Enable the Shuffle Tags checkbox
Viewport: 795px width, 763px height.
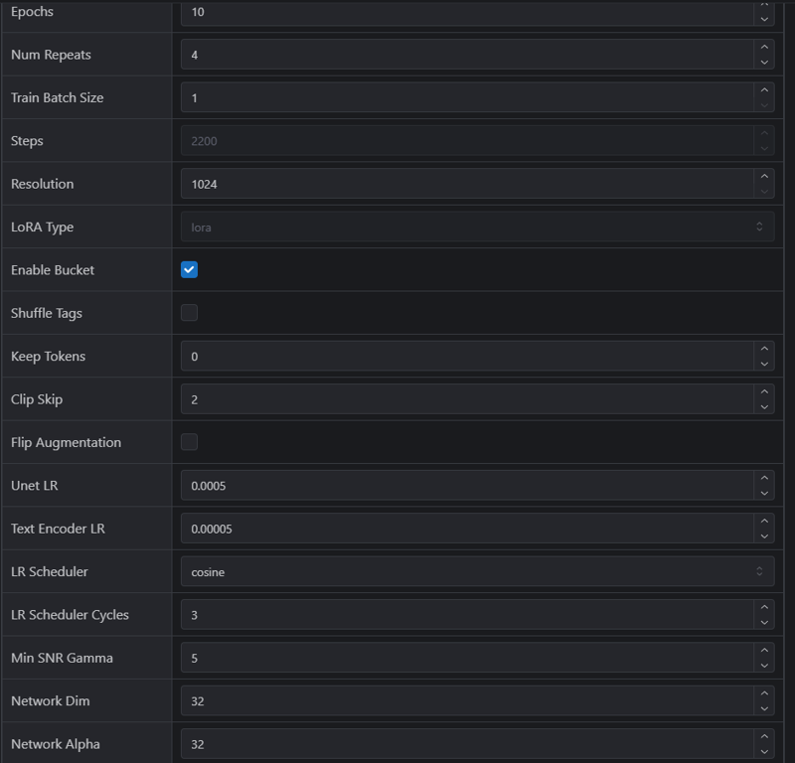coord(189,313)
